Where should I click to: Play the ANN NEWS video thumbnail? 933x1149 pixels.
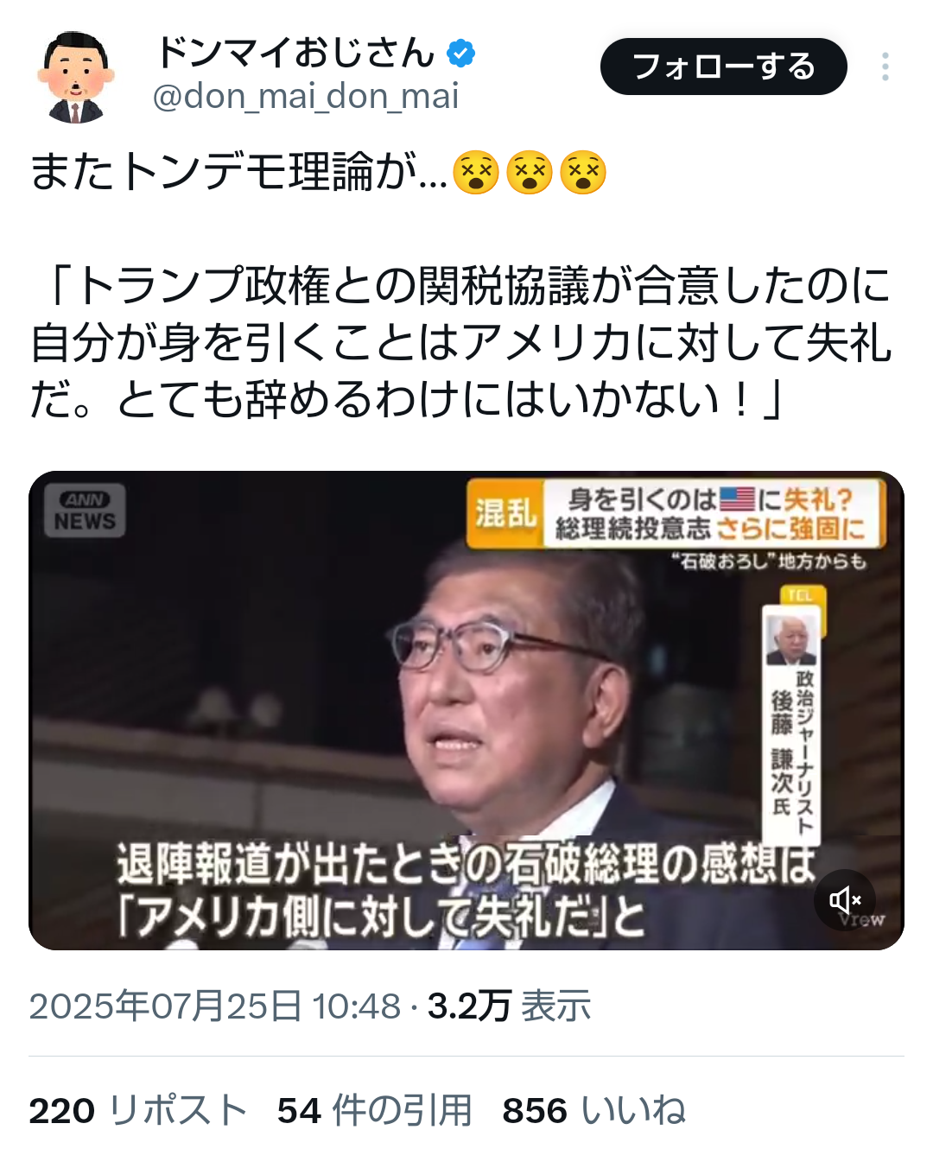tap(466, 710)
